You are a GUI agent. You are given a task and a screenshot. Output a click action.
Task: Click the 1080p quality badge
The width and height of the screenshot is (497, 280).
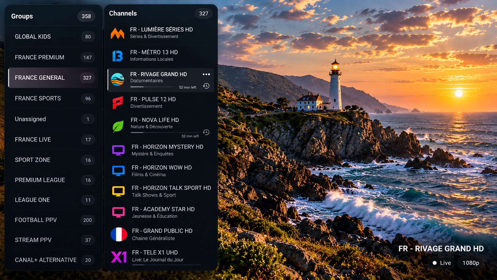coord(471,263)
